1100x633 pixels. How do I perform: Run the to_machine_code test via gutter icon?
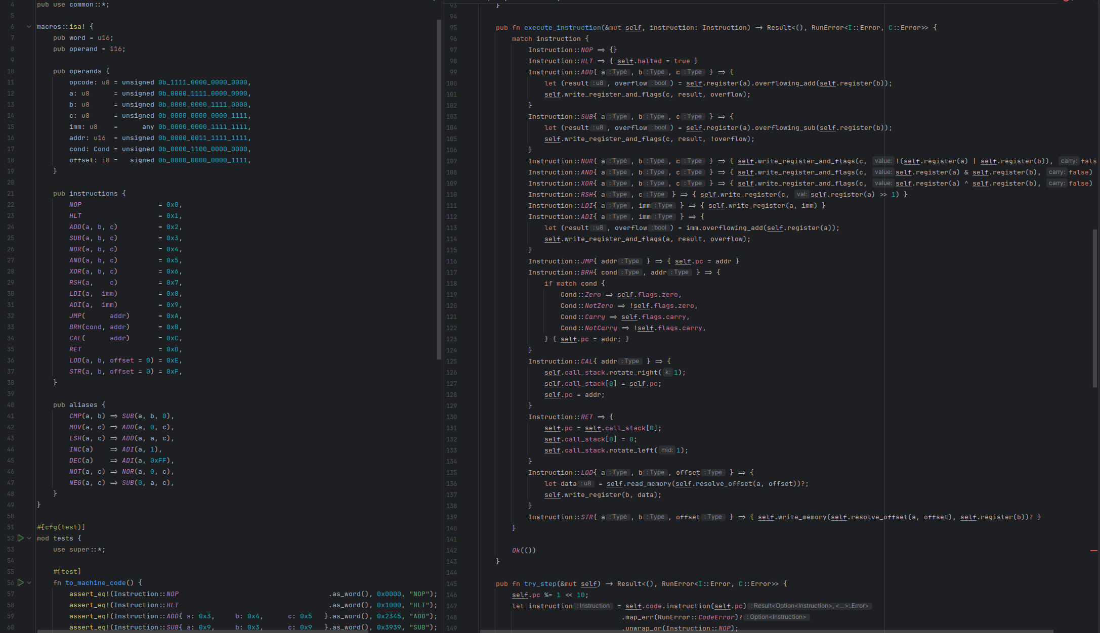(21, 582)
